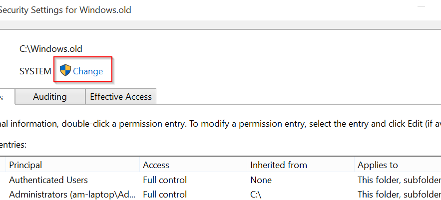Click Applies to cell for Authenticated Users
The image size is (441, 200).
(x=399, y=180)
